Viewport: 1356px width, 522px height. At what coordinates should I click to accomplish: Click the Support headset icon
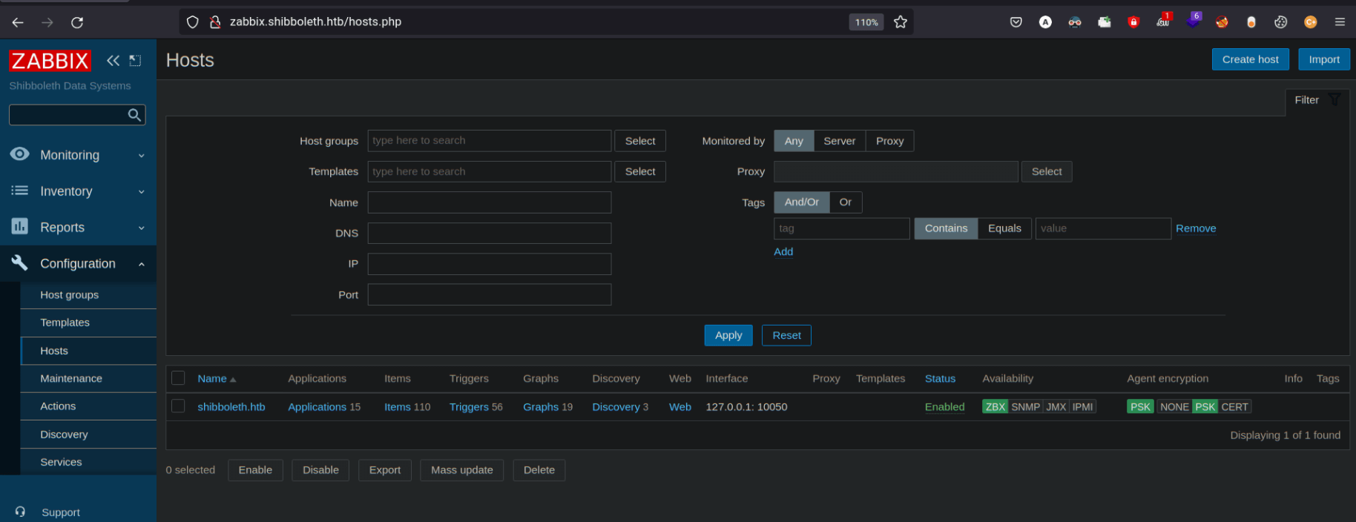point(20,512)
